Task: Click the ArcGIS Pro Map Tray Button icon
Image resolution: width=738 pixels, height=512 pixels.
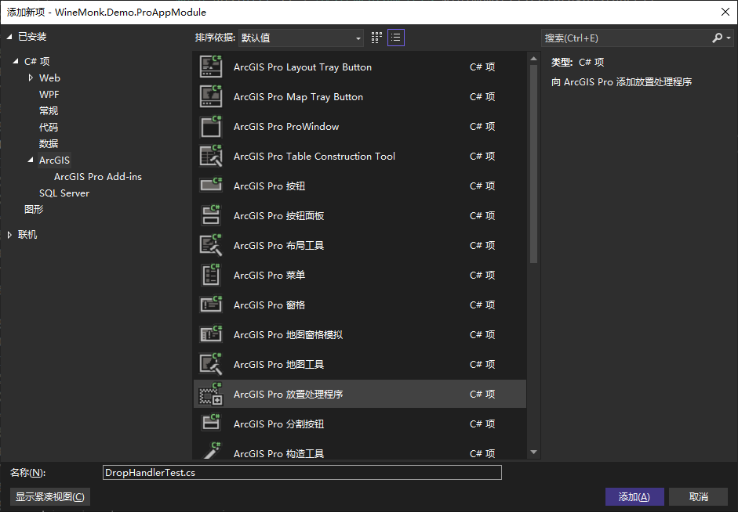Action: 211,96
